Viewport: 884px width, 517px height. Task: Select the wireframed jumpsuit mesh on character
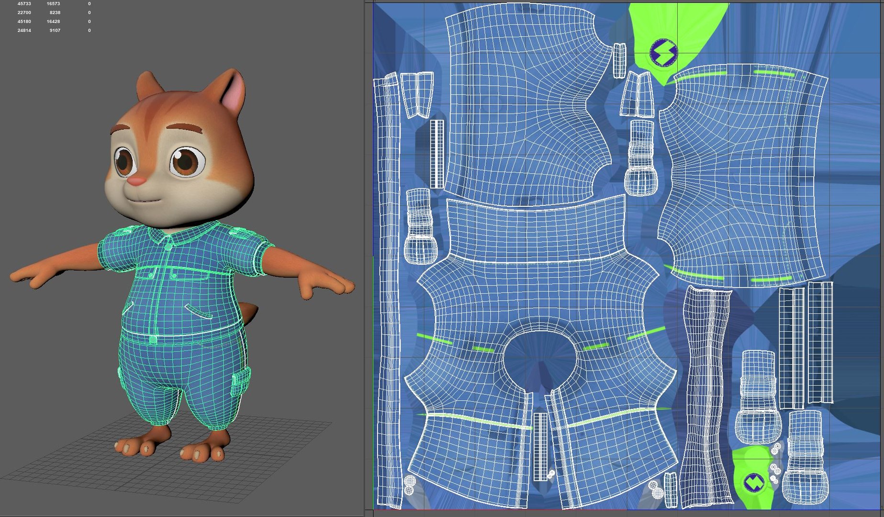[184, 326]
